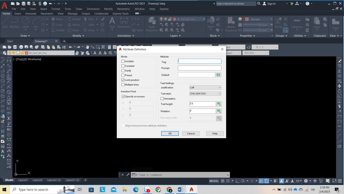Click into the Prompt input field

[x=200, y=68]
